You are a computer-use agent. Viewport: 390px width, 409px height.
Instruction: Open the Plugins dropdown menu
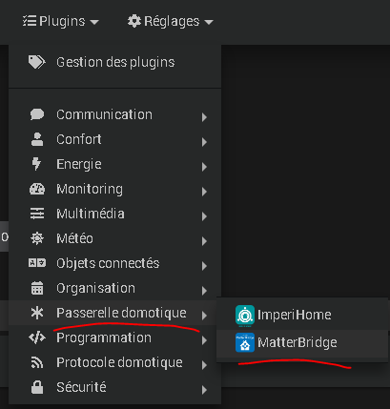(x=61, y=21)
